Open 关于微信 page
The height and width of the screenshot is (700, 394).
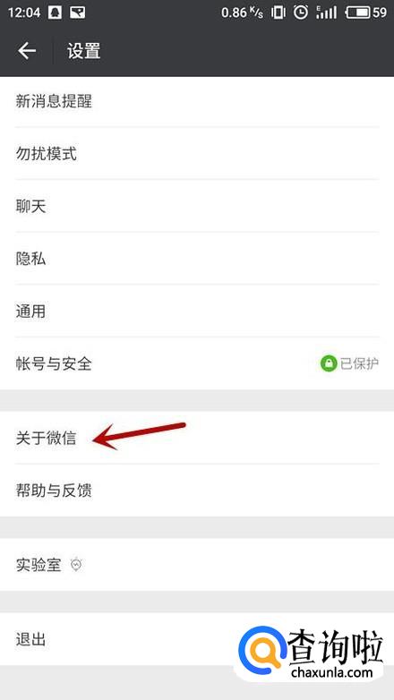197,438
